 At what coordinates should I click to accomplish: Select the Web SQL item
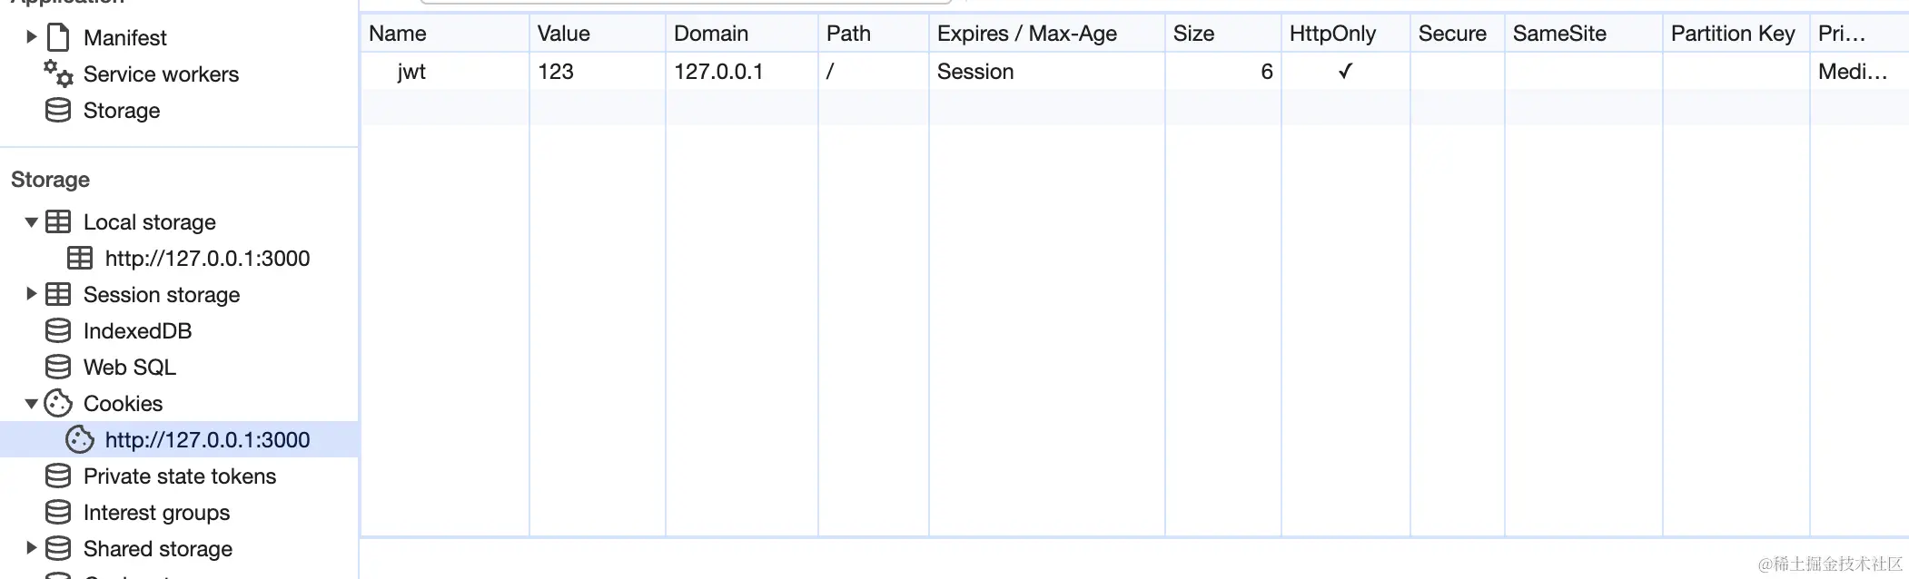(130, 367)
